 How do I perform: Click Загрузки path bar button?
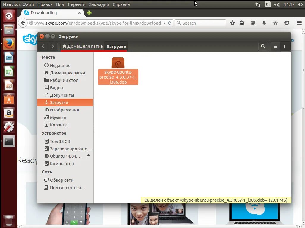[116, 46]
